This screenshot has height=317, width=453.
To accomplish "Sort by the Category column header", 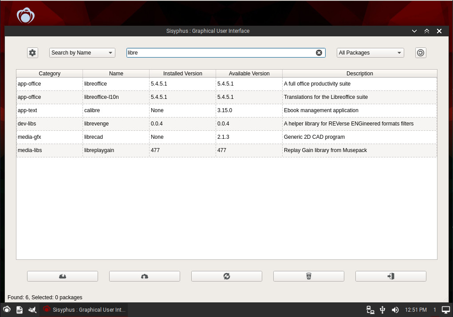I will tap(50, 74).
